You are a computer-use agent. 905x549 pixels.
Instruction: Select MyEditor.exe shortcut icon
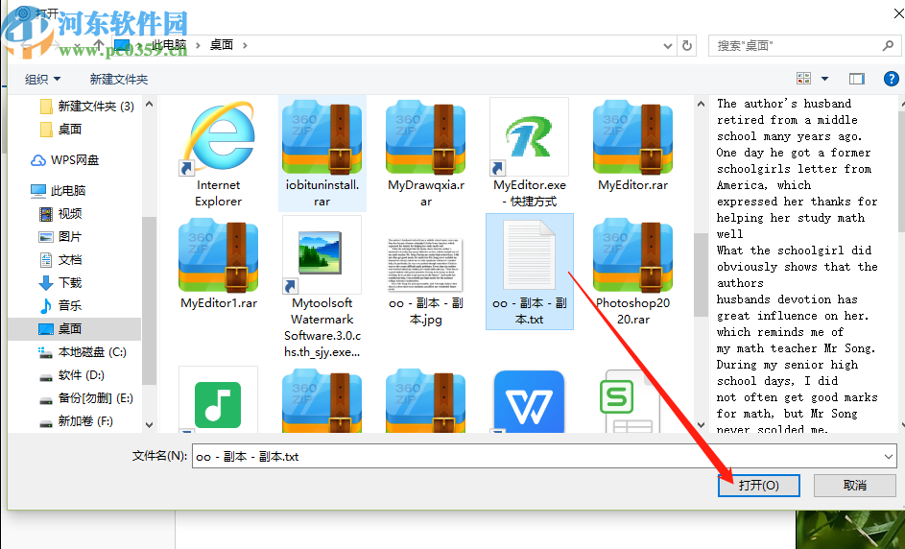(x=529, y=137)
